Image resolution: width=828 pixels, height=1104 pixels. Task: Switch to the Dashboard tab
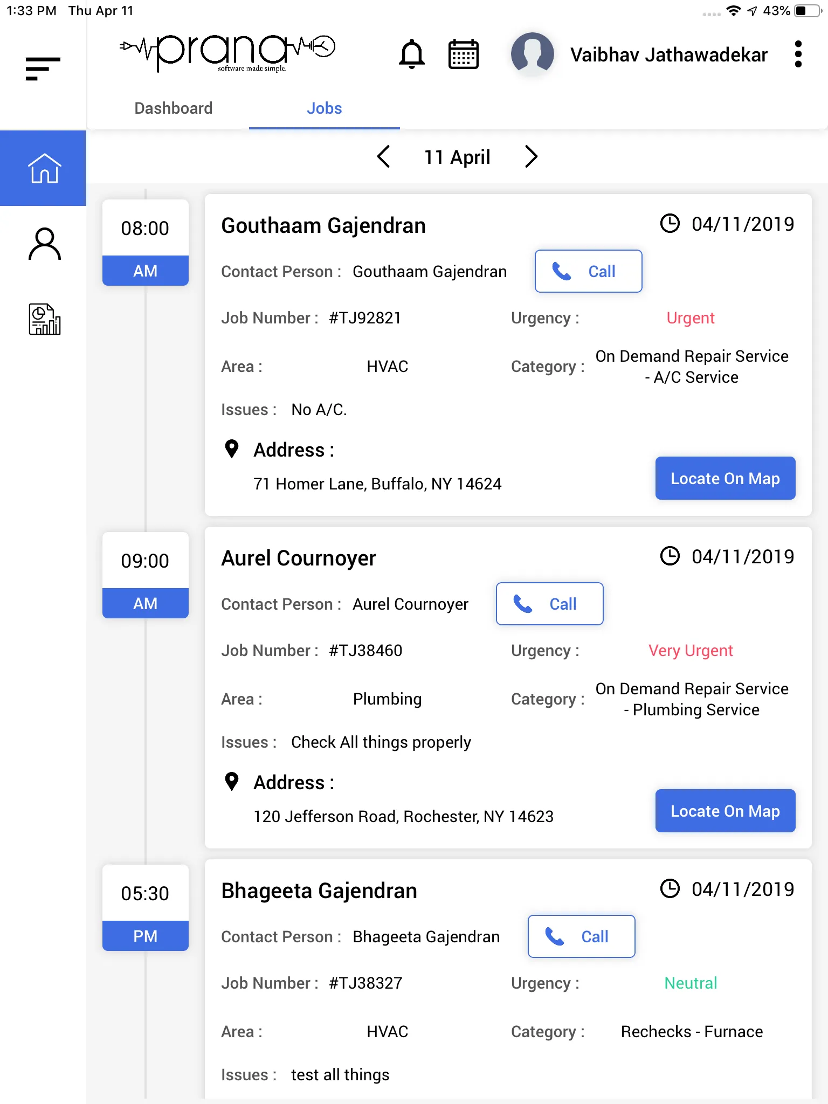(x=174, y=108)
